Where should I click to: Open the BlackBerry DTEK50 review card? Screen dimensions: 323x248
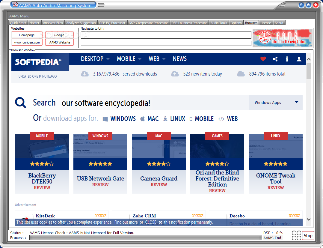click(42, 164)
